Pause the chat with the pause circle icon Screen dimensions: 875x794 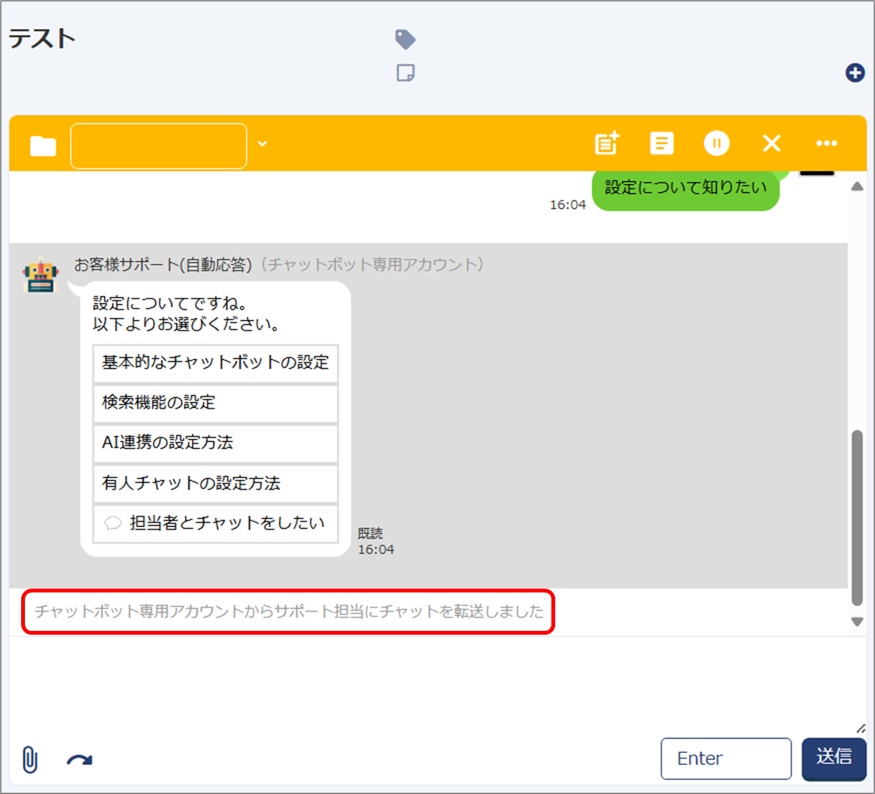coord(717,143)
